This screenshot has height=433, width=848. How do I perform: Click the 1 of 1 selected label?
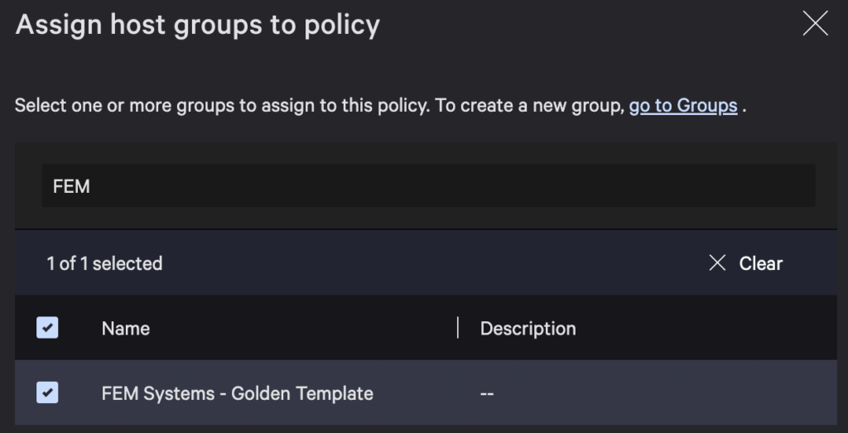(104, 264)
